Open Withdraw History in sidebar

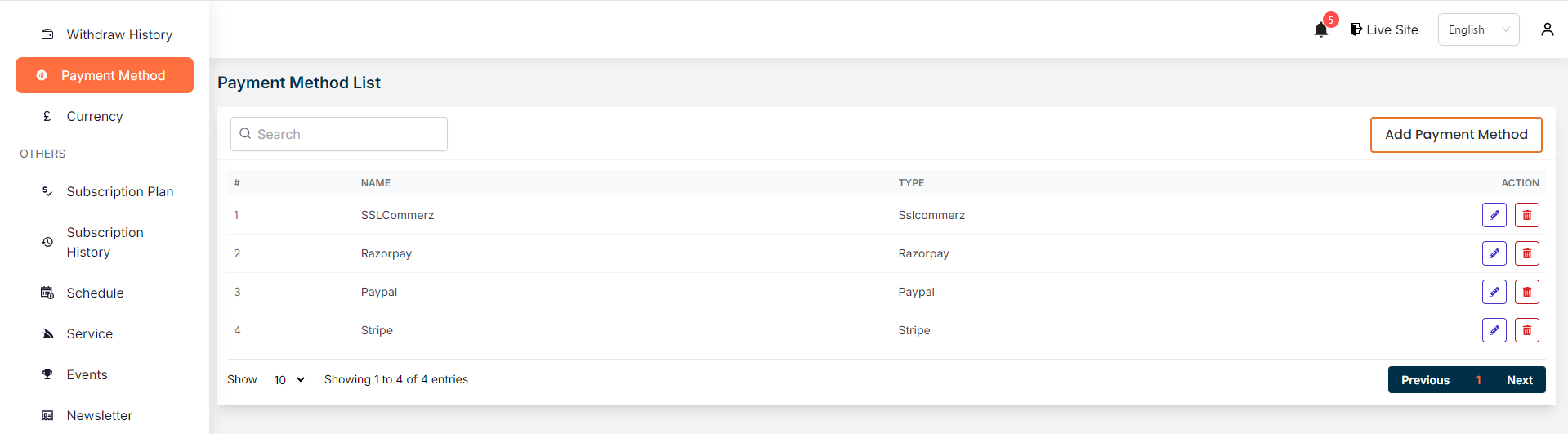[x=119, y=34]
